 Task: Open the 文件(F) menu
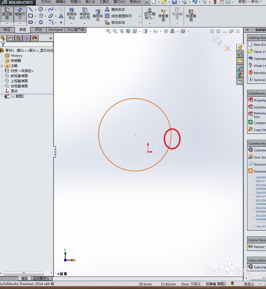tap(46, 2)
